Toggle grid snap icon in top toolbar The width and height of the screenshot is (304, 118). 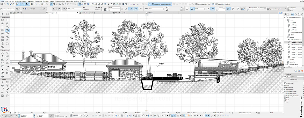coord(32,4)
